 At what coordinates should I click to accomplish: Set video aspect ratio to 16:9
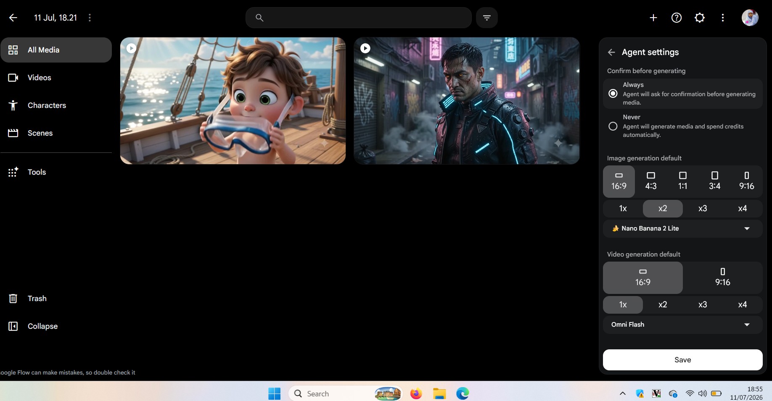tap(643, 278)
